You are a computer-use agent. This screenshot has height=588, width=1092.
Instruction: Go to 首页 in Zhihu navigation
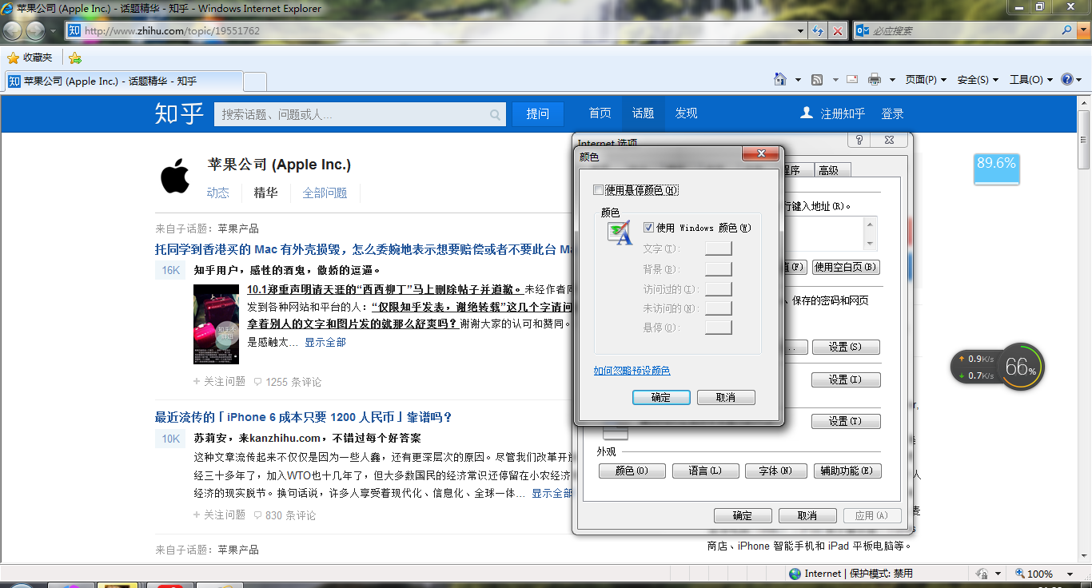pyautogui.click(x=600, y=113)
